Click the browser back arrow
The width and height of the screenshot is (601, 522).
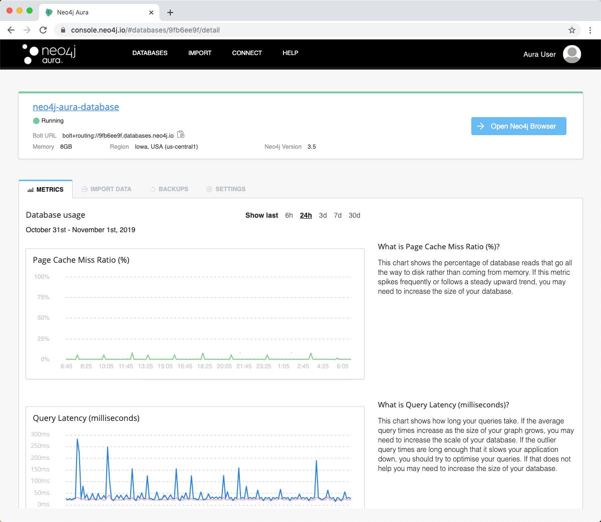click(x=11, y=30)
